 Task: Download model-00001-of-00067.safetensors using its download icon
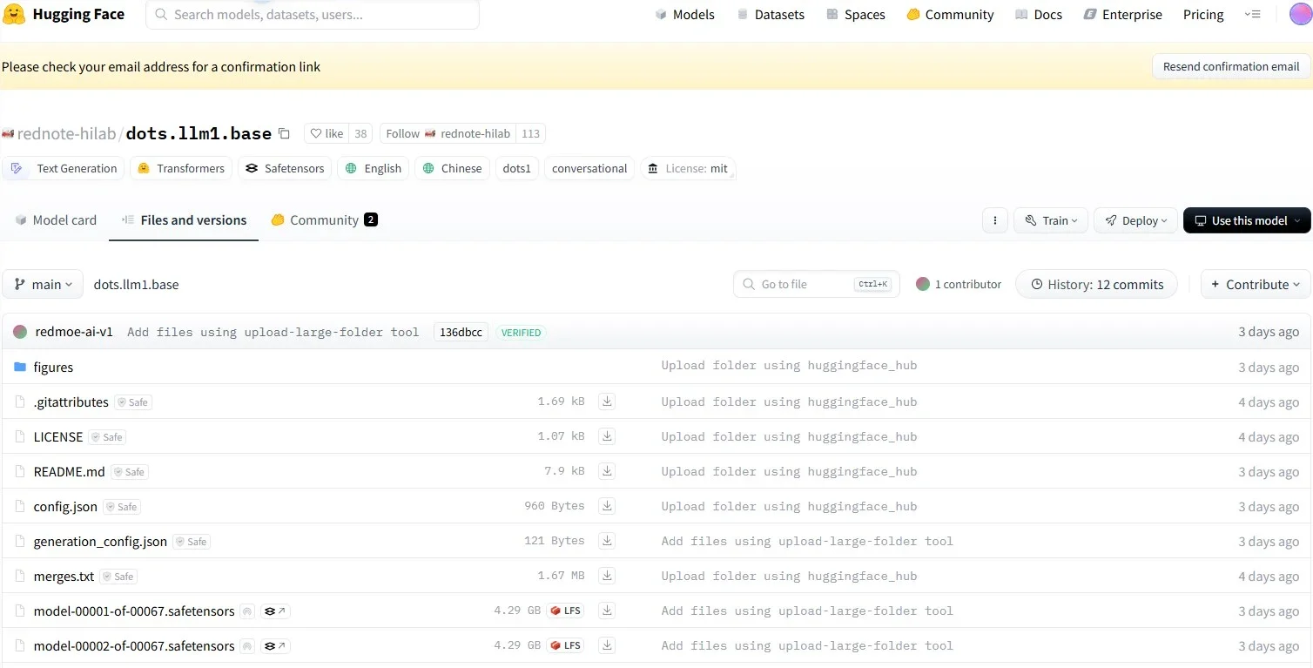click(607, 611)
